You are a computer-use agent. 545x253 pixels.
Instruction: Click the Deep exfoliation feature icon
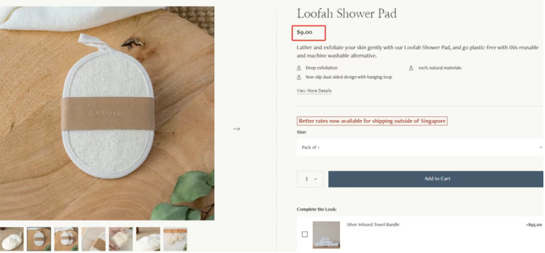tap(299, 68)
